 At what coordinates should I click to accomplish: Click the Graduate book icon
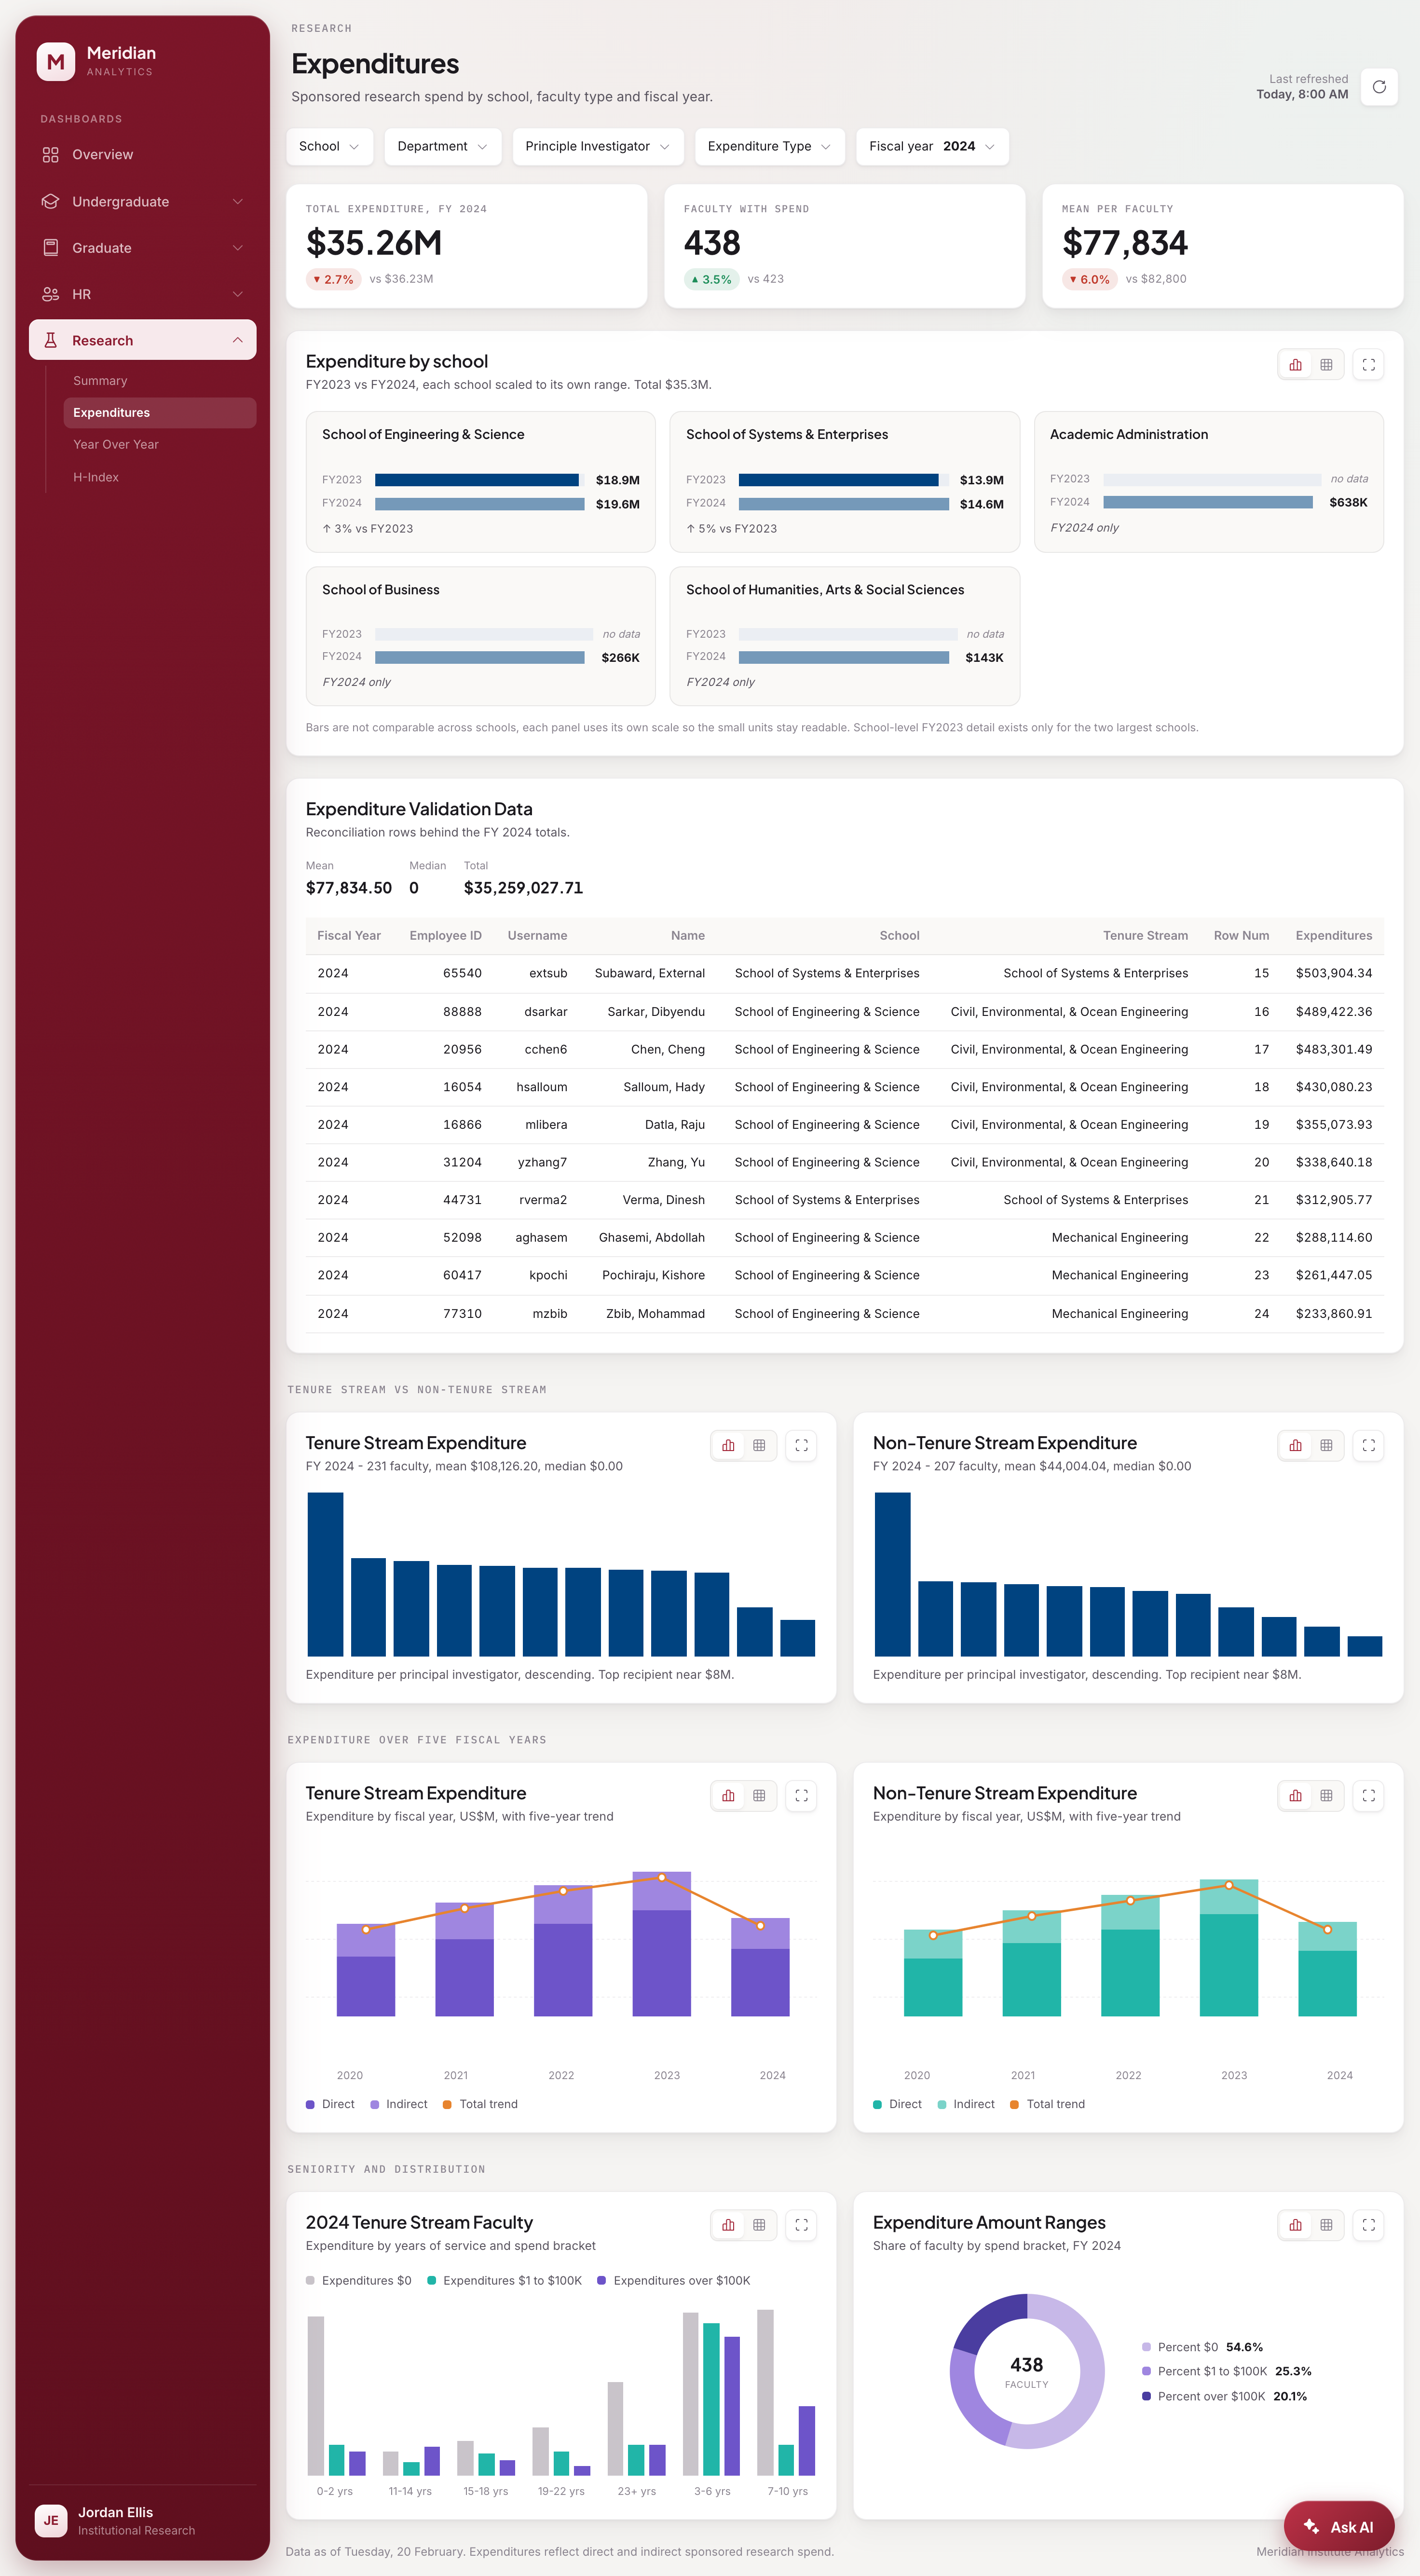[50, 248]
